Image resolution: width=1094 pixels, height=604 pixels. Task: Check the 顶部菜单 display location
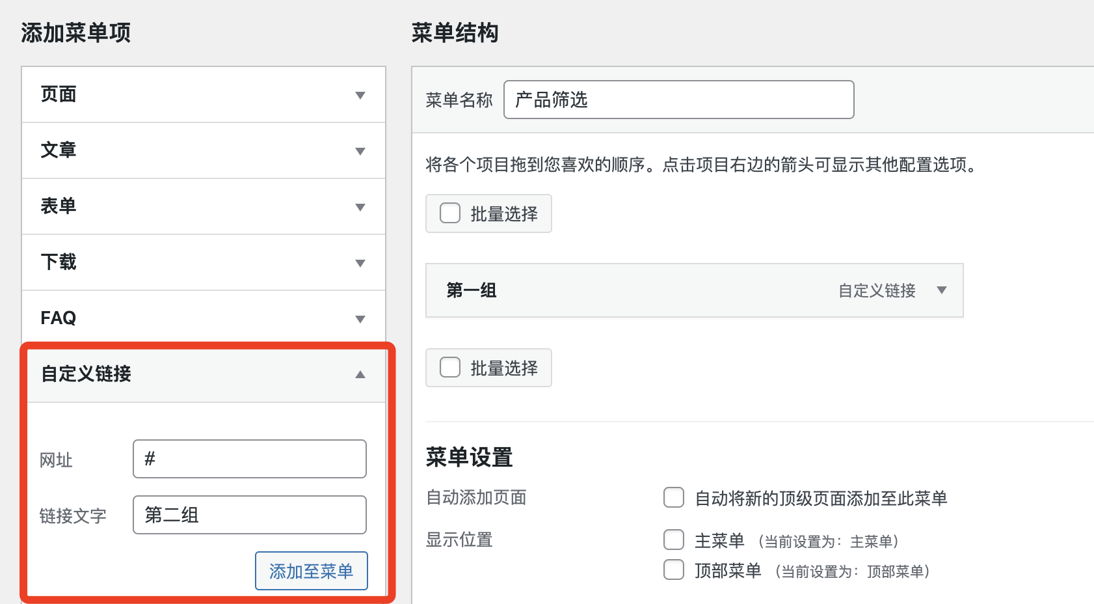(674, 570)
